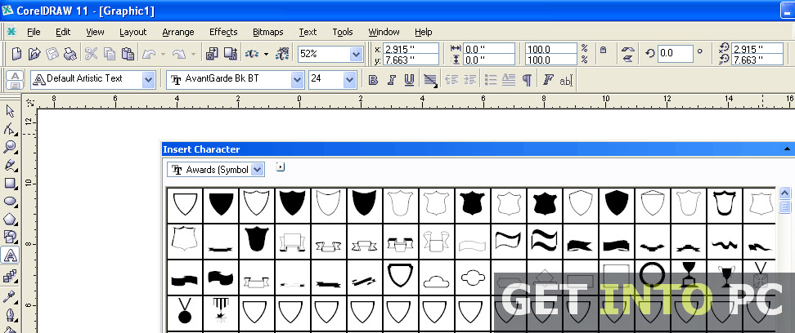The width and height of the screenshot is (795, 333).
Task: Open the Application launcher icon
Action: click(252, 54)
